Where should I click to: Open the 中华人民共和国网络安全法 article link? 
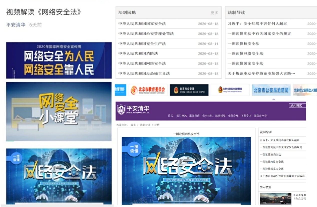coord(142,64)
